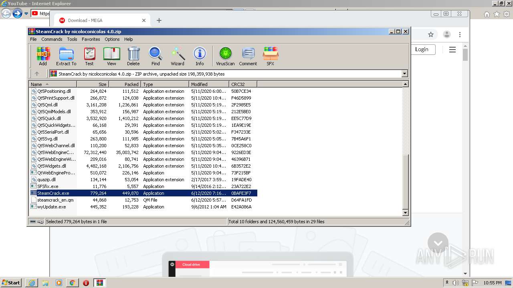This screenshot has height=288, width=513.
Task: Click the file list scroll-up arrow
Action: [x=405, y=84]
